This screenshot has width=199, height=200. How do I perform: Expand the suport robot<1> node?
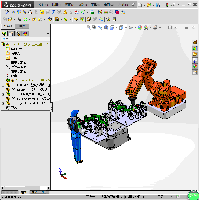[3, 103]
